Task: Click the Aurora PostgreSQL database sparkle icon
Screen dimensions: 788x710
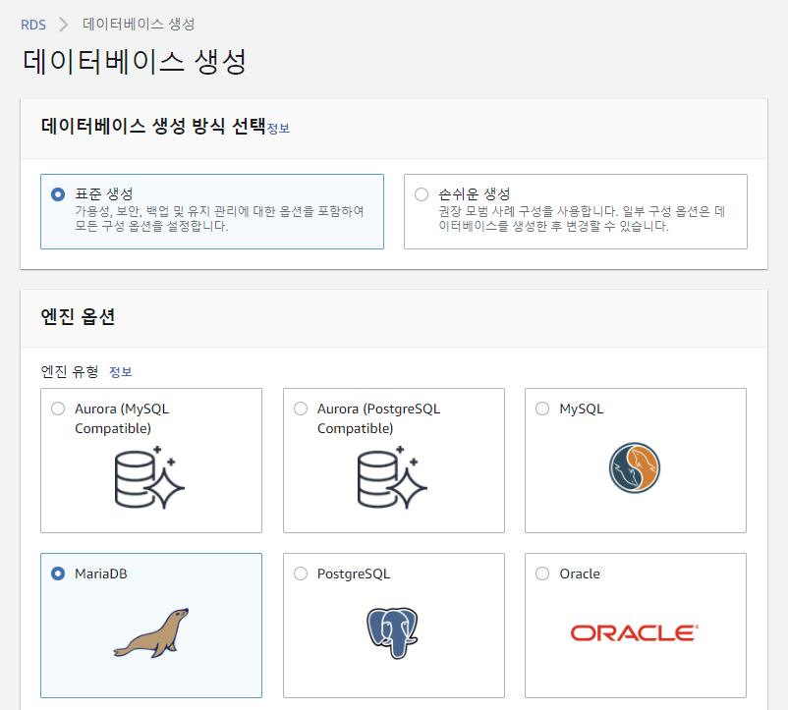Action: coord(392,477)
